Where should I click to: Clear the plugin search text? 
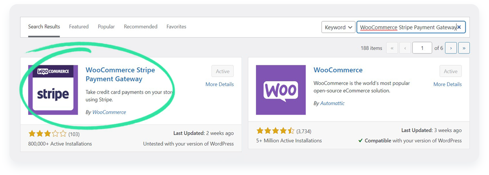point(459,27)
